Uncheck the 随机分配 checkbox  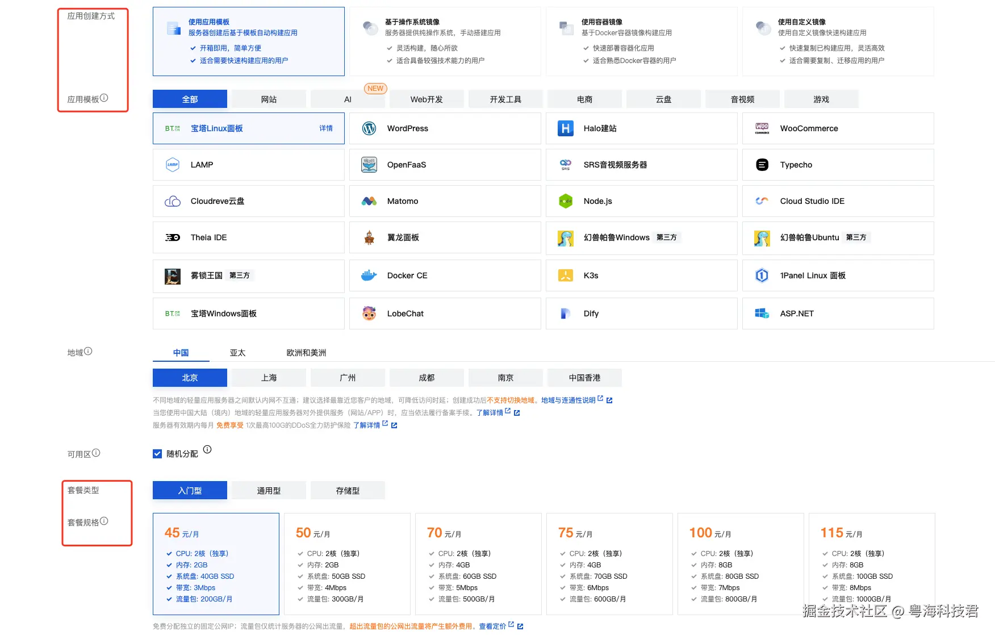[157, 454]
